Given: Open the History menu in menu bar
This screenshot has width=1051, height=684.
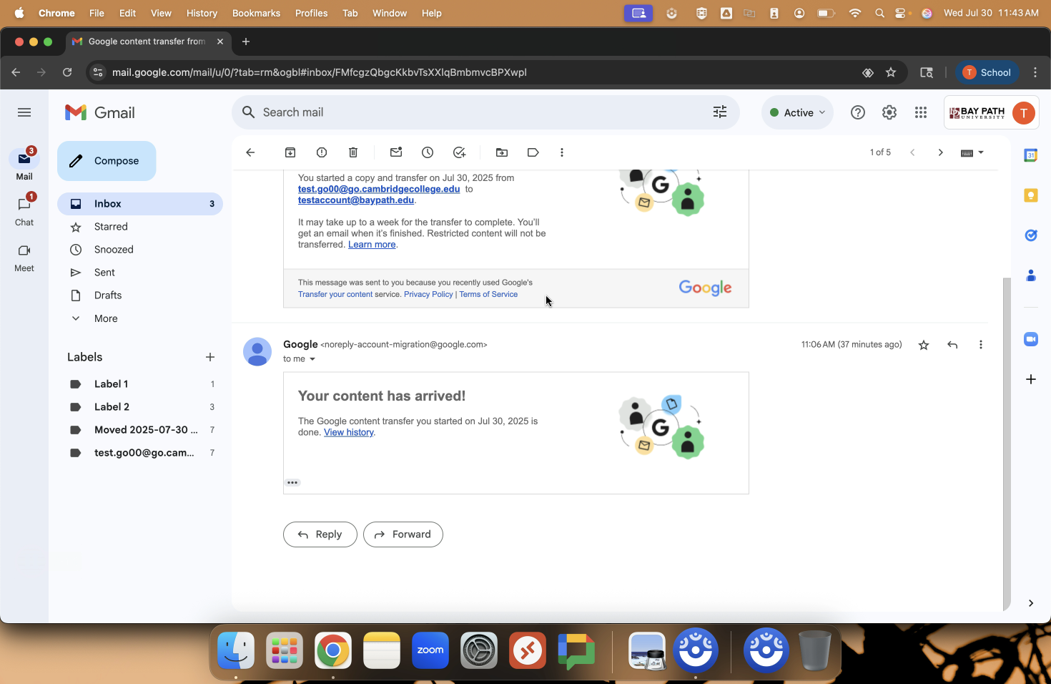Looking at the screenshot, I should tap(202, 13).
